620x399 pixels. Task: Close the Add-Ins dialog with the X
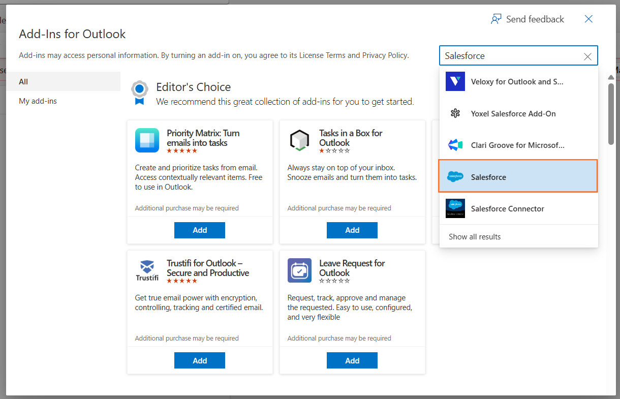pos(588,19)
